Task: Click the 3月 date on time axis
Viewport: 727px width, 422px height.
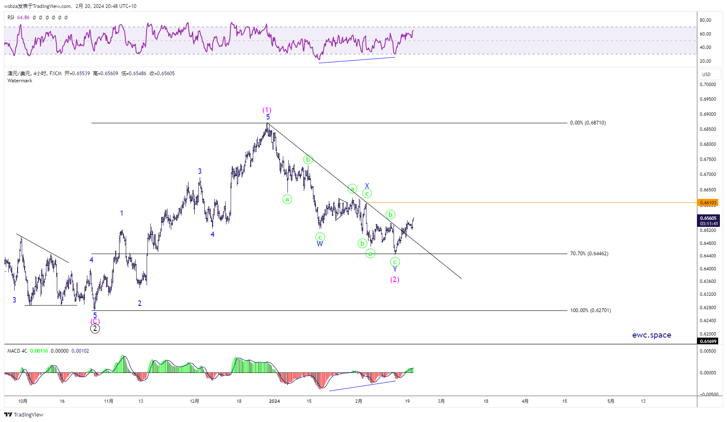Action: pos(441,401)
